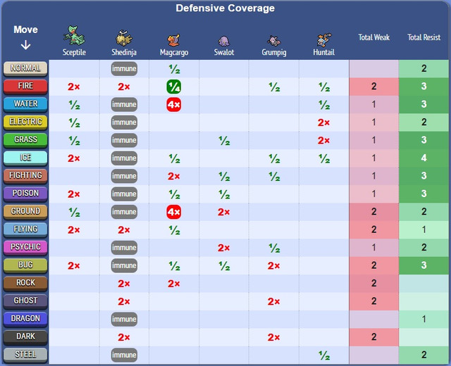
Task: Click Huntail's ½ cell in STEEL row
Action: (324, 355)
